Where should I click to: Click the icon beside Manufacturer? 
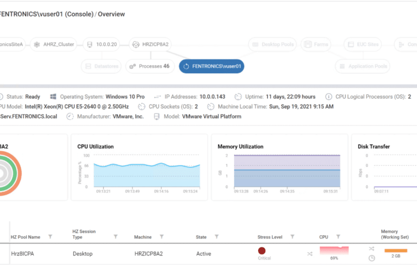point(70,117)
